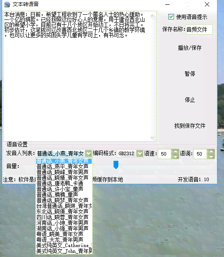224x257 pixels.
Task: Choose 东北话_晓倩_青年女声 voice
Action: coord(64,211)
